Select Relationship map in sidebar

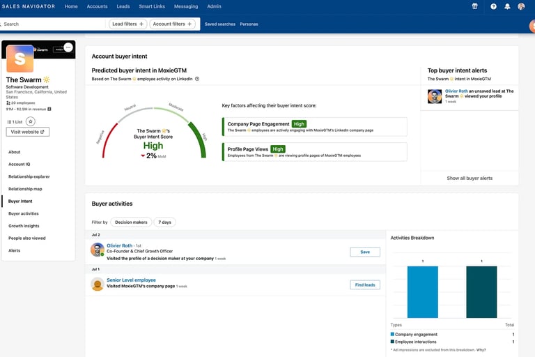(x=25, y=189)
